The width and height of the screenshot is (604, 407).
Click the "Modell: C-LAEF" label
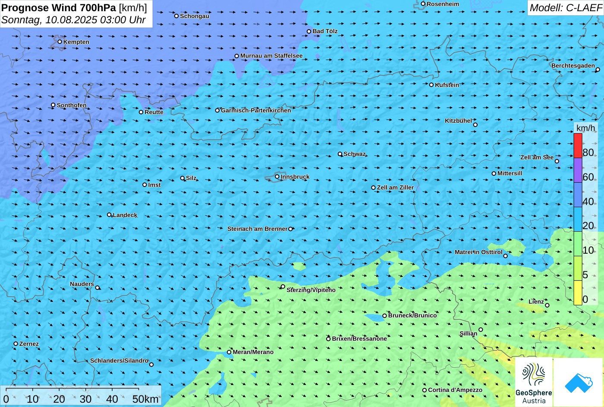(x=566, y=8)
